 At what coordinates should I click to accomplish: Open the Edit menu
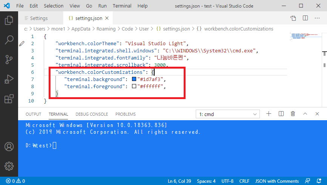[x=34, y=6]
